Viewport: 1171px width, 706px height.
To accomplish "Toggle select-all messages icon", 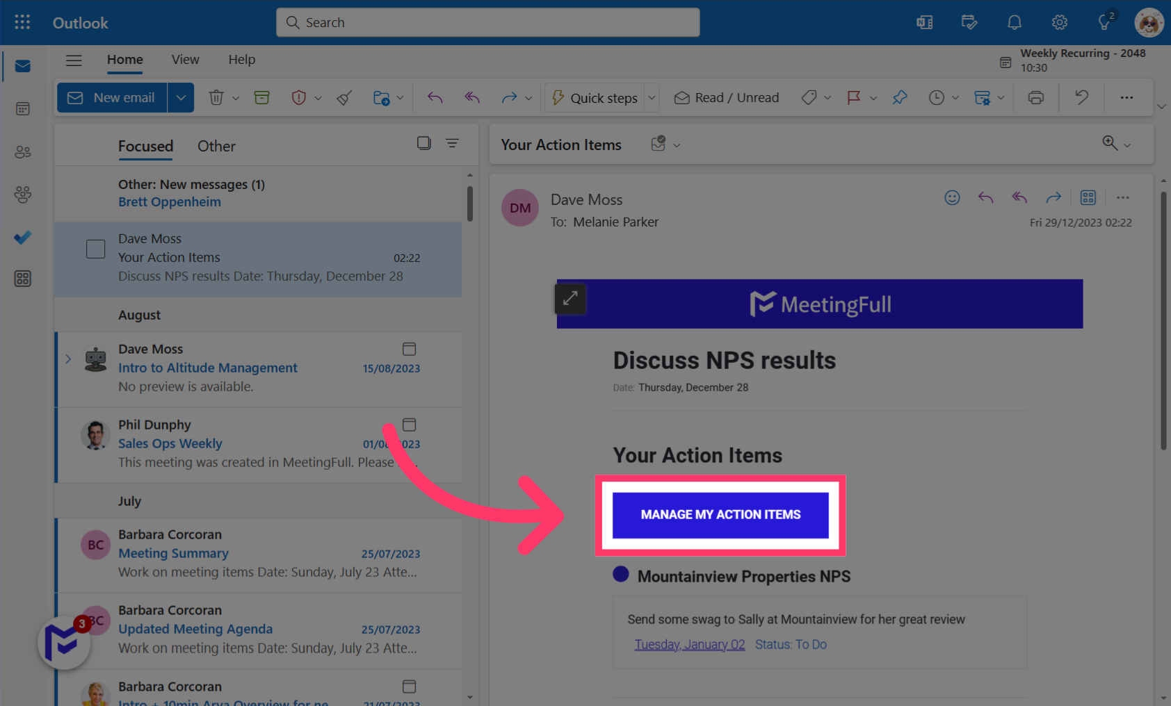I will (x=424, y=143).
